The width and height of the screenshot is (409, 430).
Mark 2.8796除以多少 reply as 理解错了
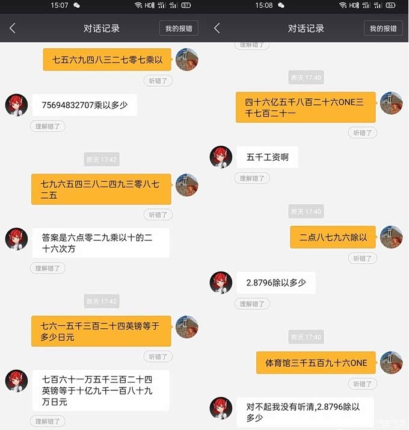252,304
